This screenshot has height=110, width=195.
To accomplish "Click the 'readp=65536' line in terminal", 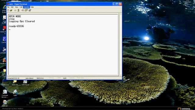I will tap(16, 26).
